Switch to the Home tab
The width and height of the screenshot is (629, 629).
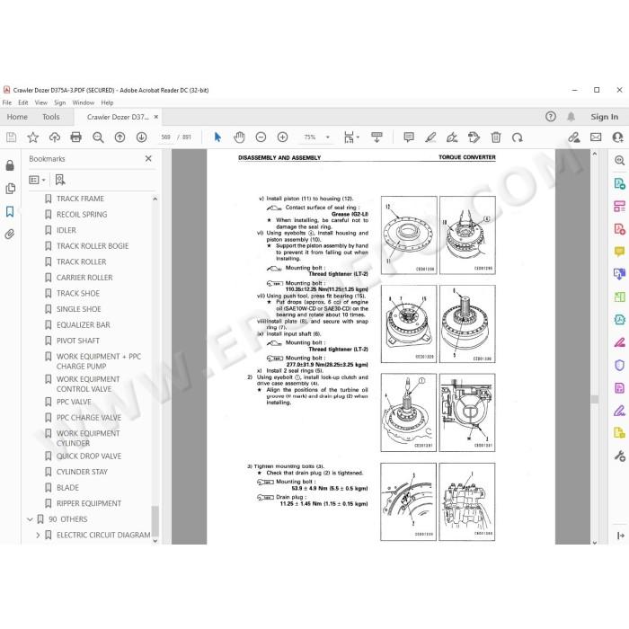pyautogui.click(x=17, y=117)
